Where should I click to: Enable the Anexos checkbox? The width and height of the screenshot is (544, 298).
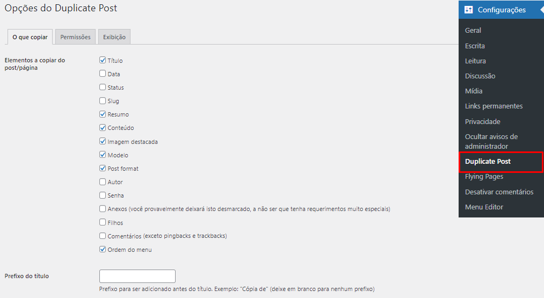tap(103, 208)
